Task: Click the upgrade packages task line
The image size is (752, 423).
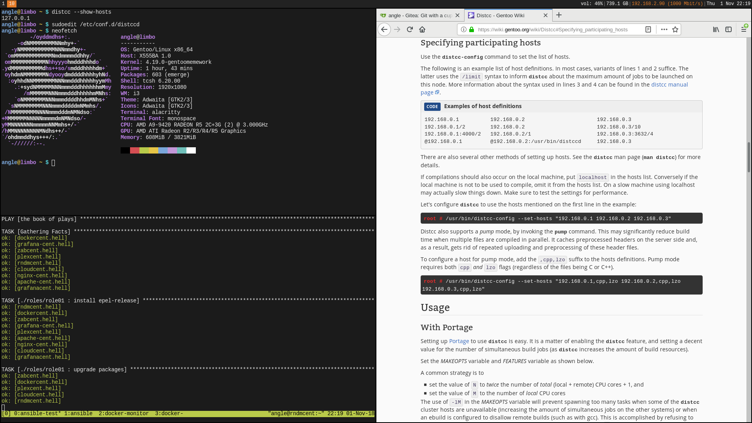Action: [x=188, y=370]
